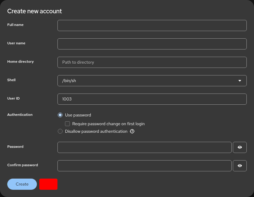Click the Confirm password input box
Screen dimensions: 254x197
145,166
